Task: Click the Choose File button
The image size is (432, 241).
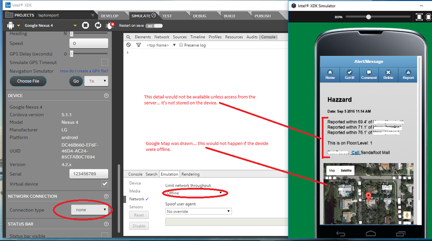Action: point(28,81)
